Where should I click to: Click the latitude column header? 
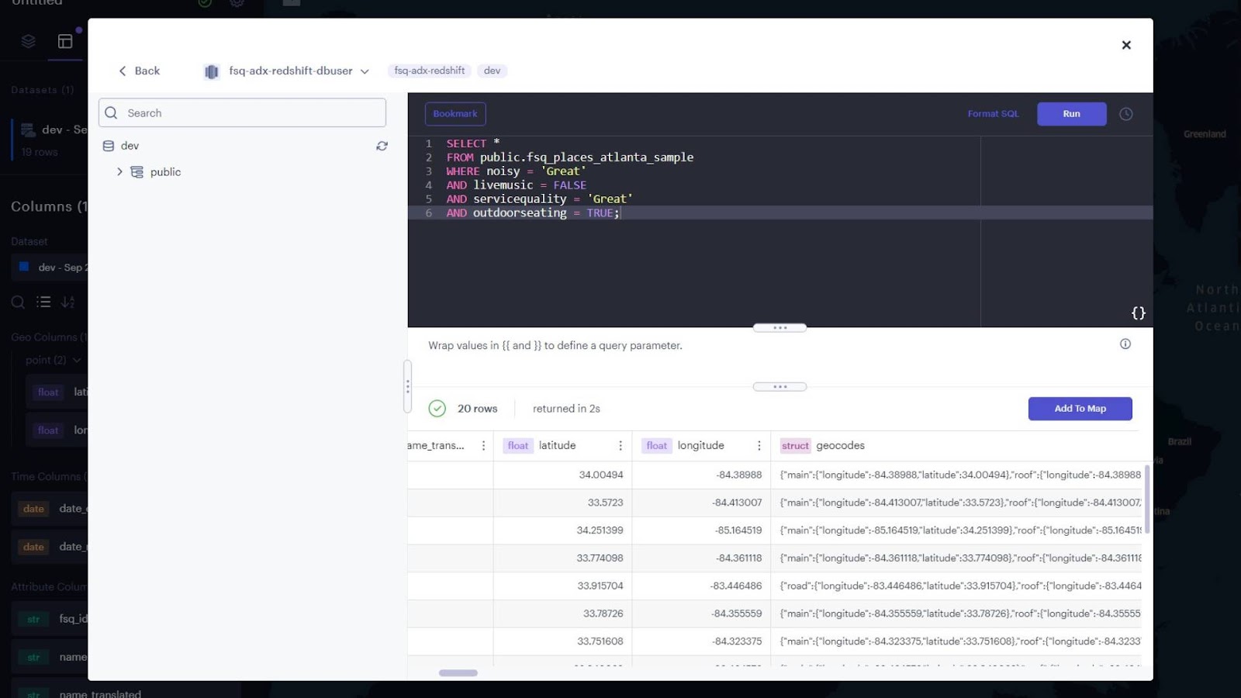pyautogui.click(x=557, y=445)
